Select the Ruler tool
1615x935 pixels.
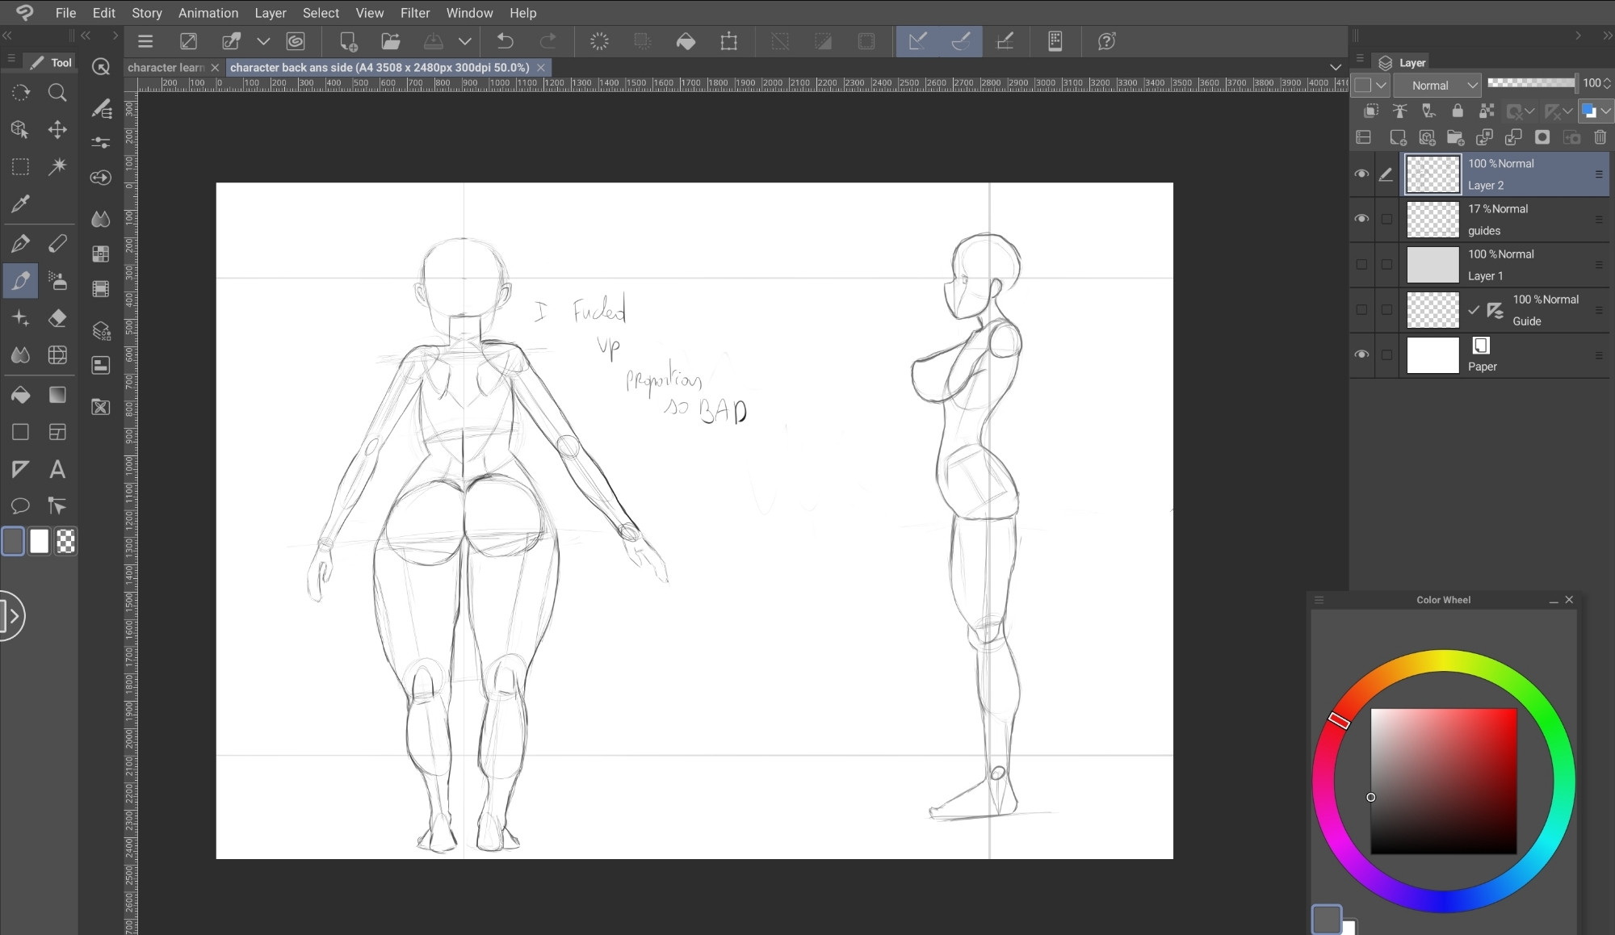(20, 469)
